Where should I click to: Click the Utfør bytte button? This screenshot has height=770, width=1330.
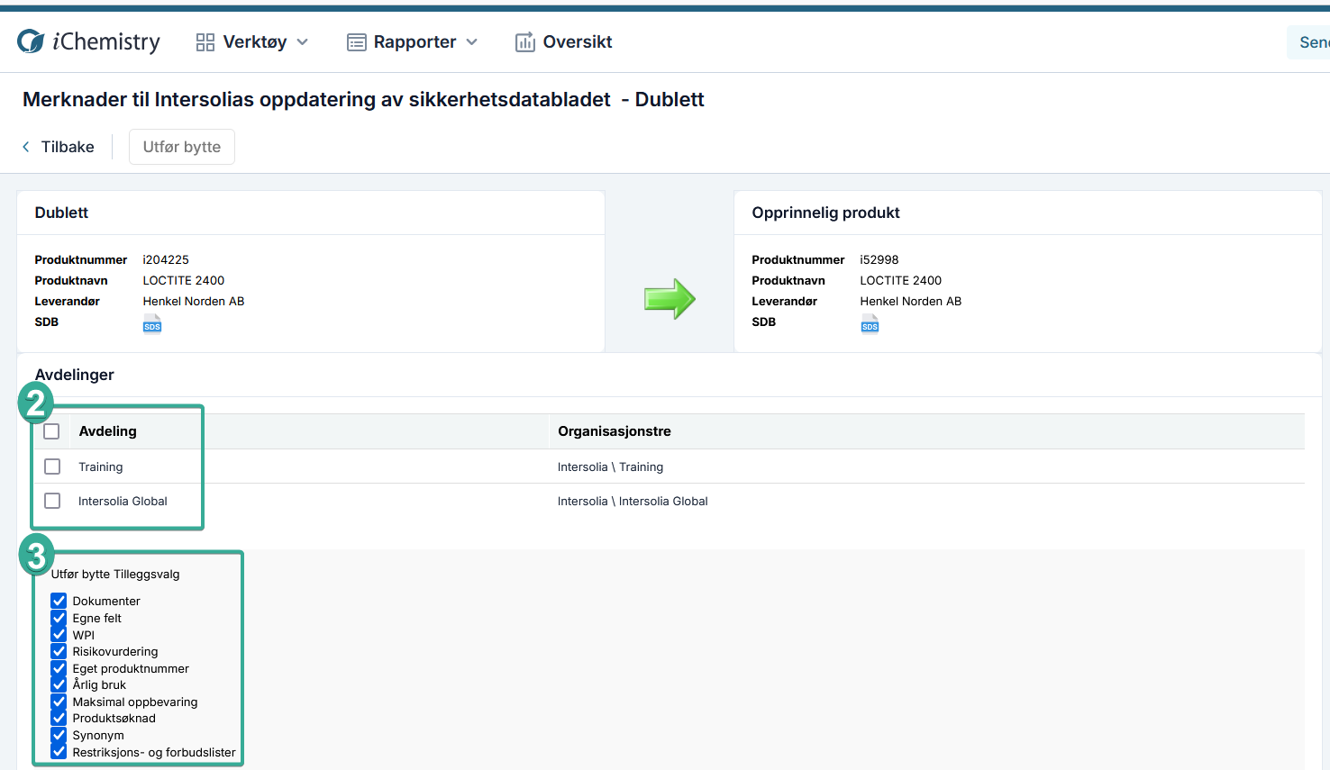[182, 147]
